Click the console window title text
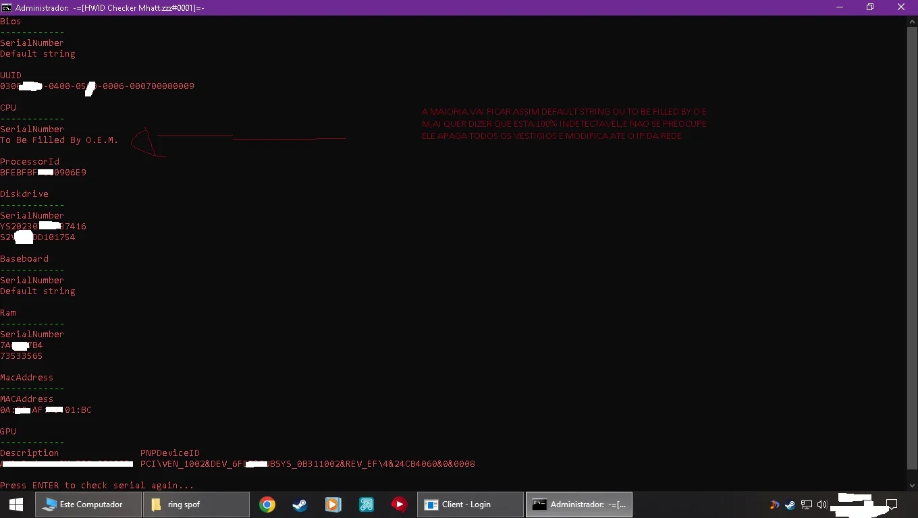The width and height of the screenshot is (918, 518). pyautogui.click(x=110, y=8)
